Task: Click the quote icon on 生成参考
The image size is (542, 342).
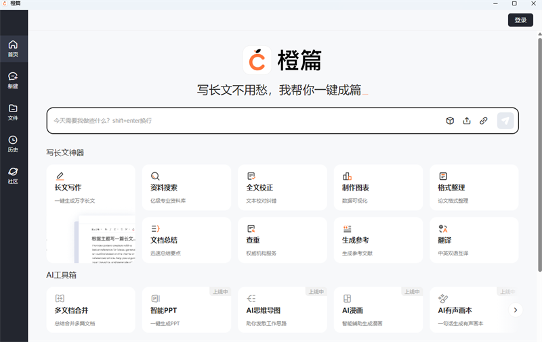Action: point(347,228)
